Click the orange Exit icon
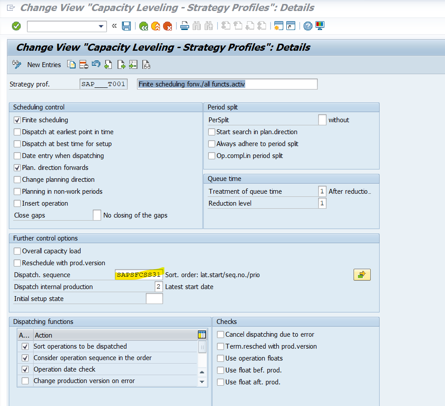Viewport: 445px width, 406px height. point(156,26)
